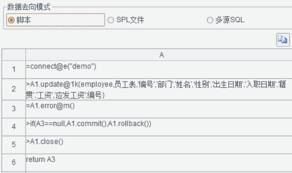Click cell containing =A1.error@m()
The image size is (292, 173).
coord(159,109)
